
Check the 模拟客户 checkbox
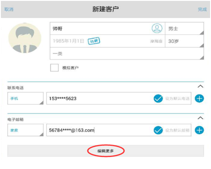(x=54, y=68)
